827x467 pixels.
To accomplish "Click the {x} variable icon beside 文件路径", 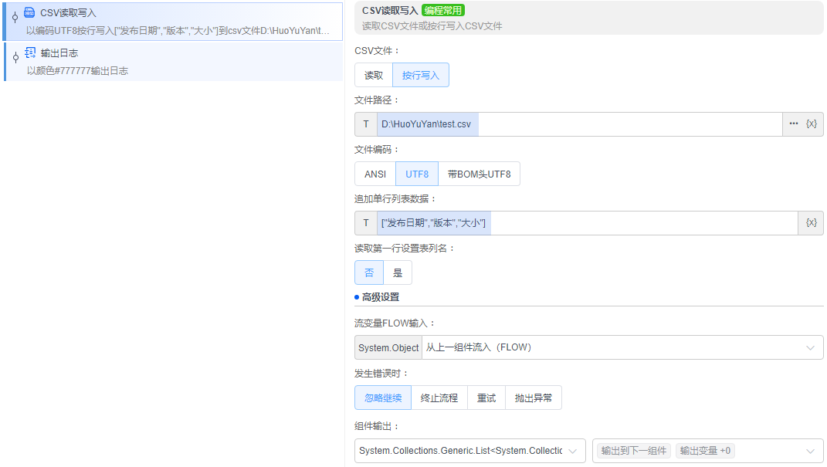I will click(810, 124).
